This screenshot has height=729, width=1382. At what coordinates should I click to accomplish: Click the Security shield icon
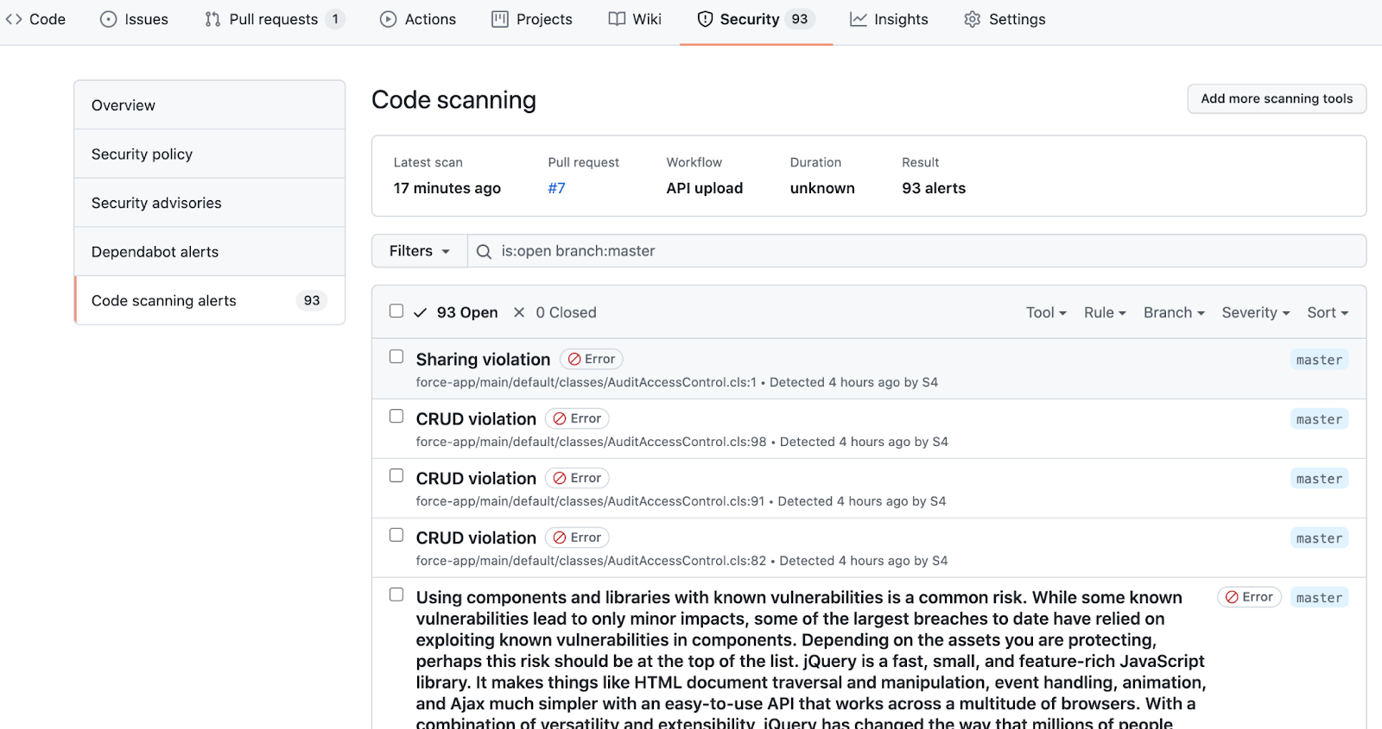(x=705, y=19)
